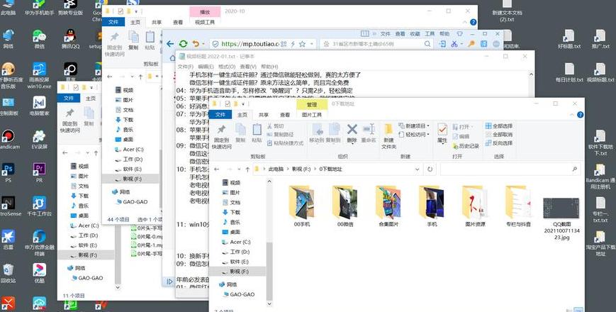616x312 pixels.
Task: Open the PR Premiere desktop icon
Action: click(x=39, y=173)
